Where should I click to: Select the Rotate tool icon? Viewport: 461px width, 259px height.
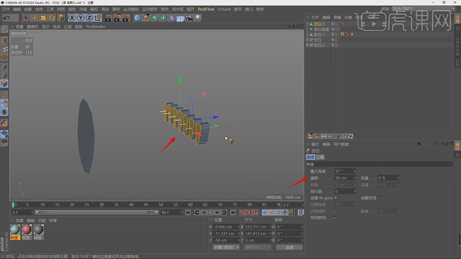52,18
